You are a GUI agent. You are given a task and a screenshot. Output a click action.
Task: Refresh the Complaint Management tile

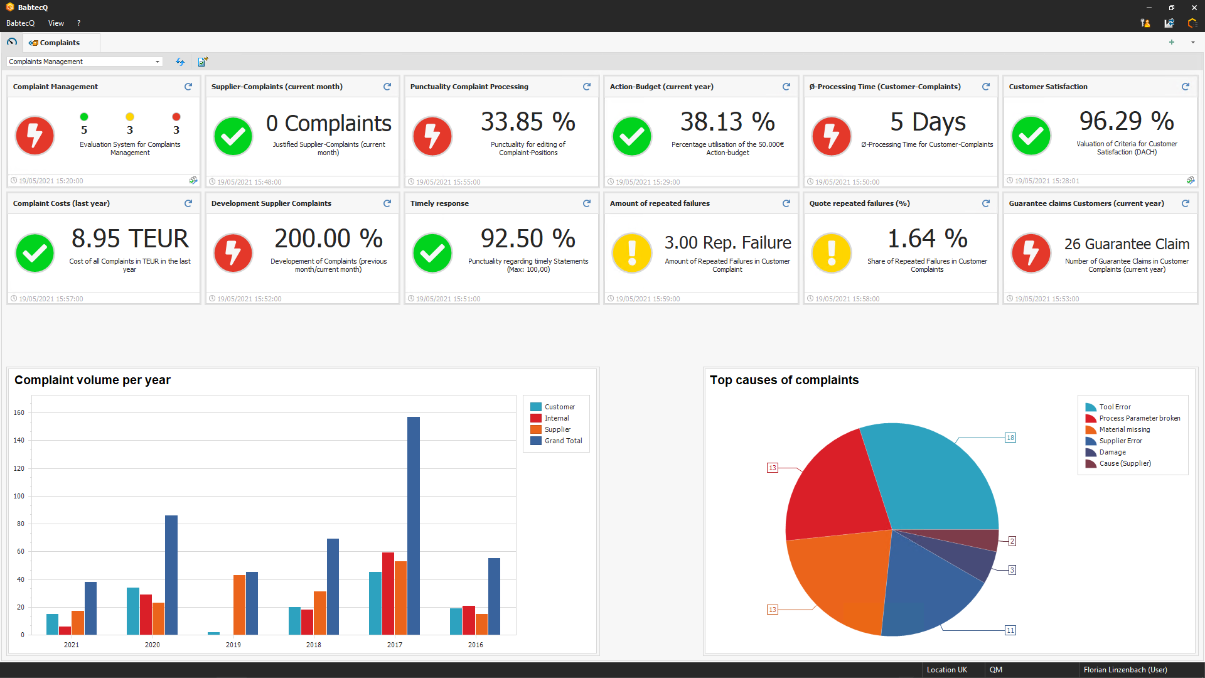(188, 87)
